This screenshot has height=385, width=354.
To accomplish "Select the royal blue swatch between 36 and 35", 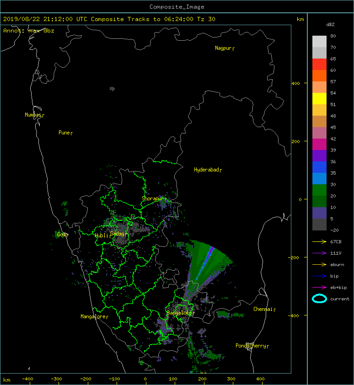I will (319, 167).
